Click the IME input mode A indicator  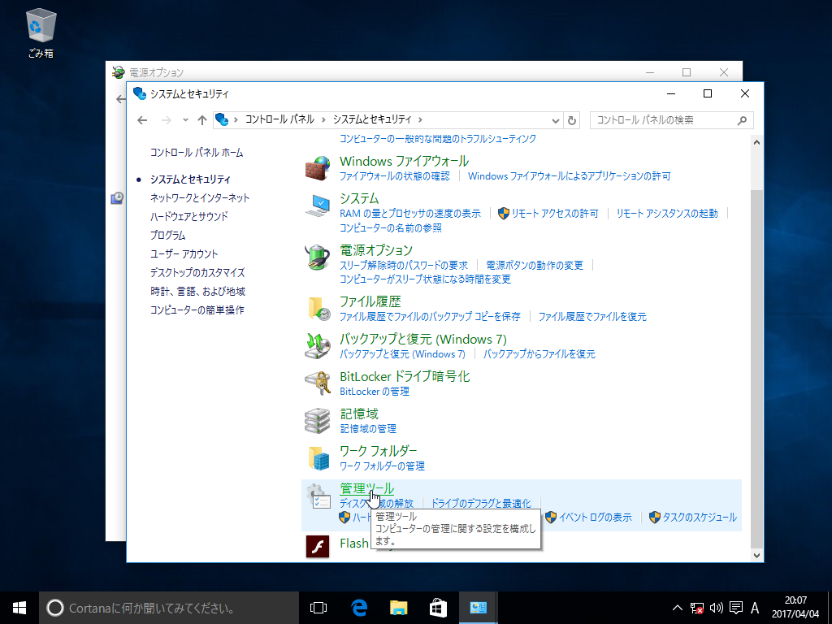755,608
